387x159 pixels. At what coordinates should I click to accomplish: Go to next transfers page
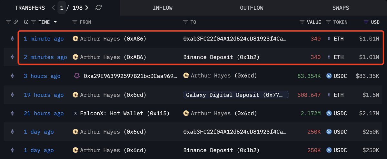click(x=87, y=8)
